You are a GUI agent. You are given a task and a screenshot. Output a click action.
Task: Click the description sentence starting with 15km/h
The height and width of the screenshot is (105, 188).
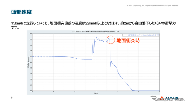tap(93, 25)
